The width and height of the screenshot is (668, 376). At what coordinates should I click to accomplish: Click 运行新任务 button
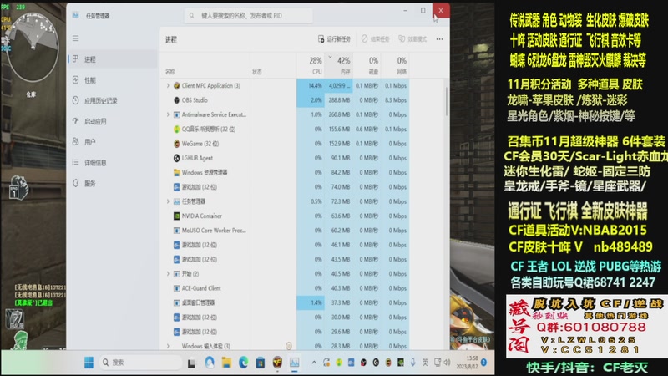[x=334, y=39]
